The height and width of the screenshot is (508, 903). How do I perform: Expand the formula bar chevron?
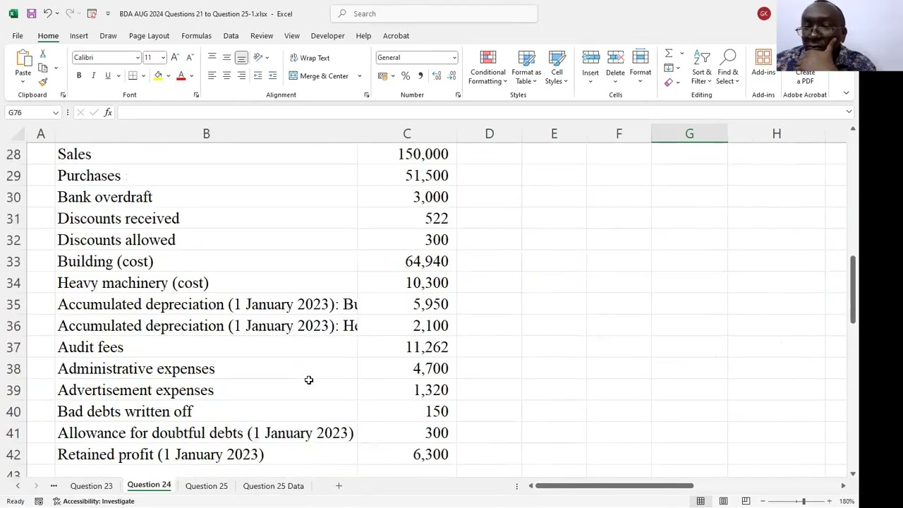[x=849, y=113]
